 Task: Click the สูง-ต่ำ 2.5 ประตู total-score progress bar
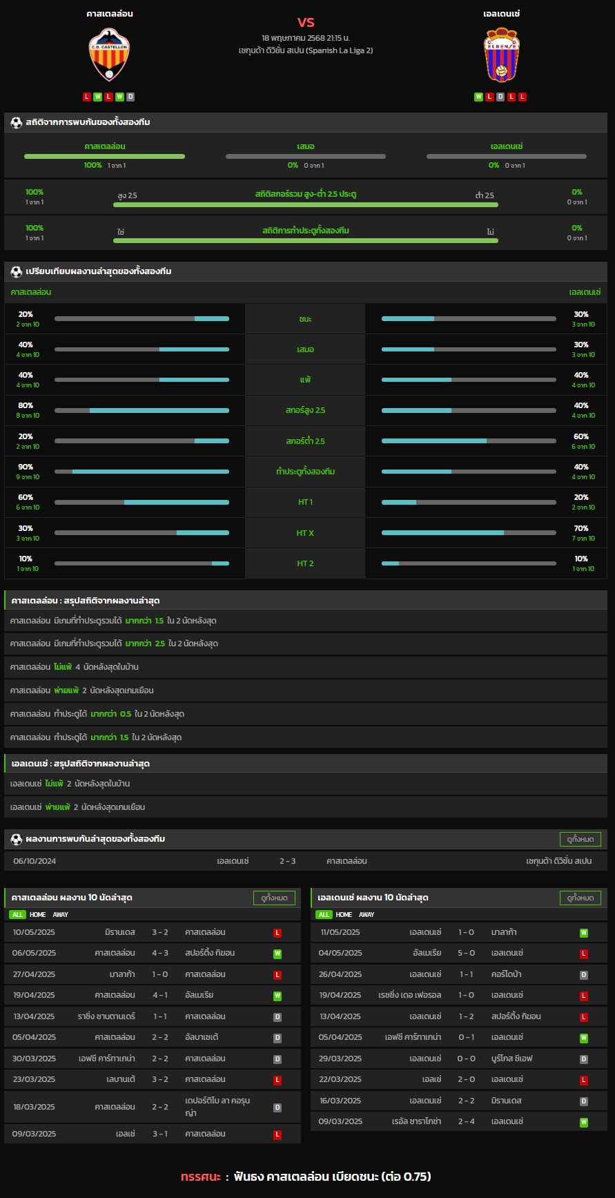306,204
